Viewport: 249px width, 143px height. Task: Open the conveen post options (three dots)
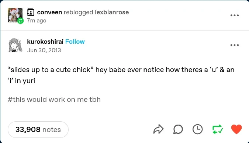click(235, 15)
